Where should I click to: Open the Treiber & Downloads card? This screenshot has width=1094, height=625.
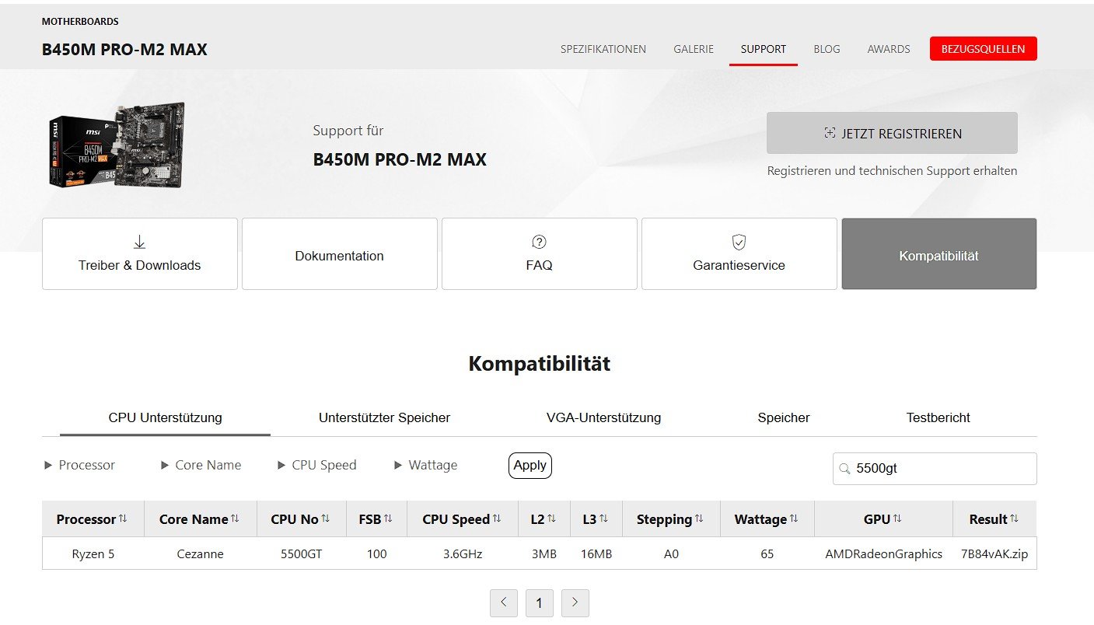tap(140, 253)
